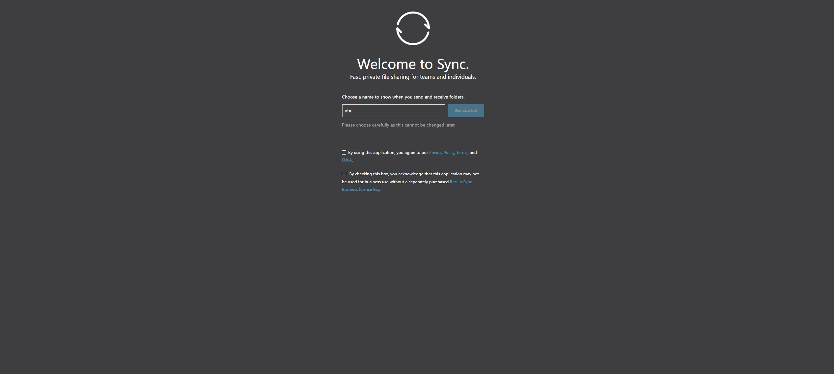Image resolution: width=834 pixels, height=374 pixels.
Task: Click the name input field containing abc
Action: pos(393,110)
